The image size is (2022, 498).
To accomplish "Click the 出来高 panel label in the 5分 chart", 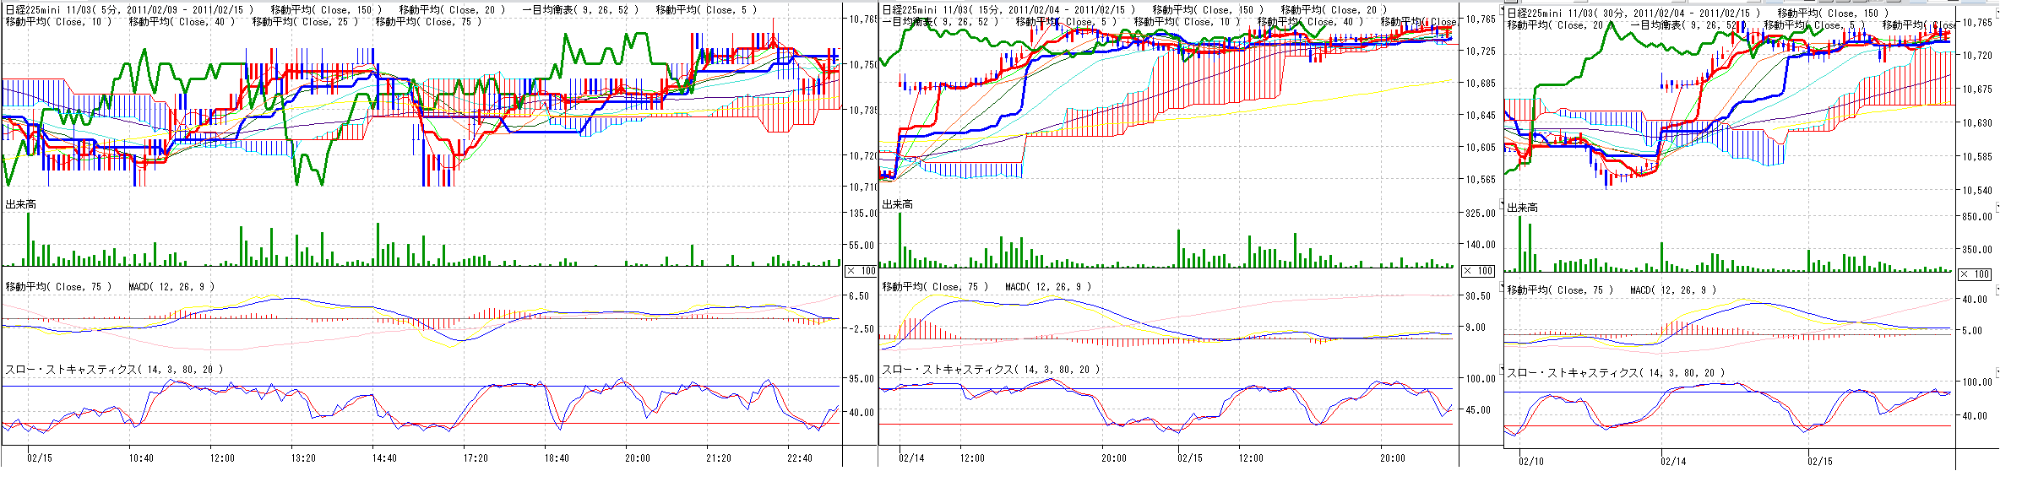I will 20,204.
